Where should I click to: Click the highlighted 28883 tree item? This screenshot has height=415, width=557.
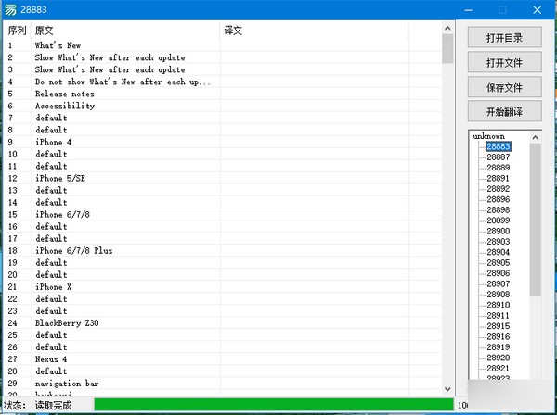(499, 146)
